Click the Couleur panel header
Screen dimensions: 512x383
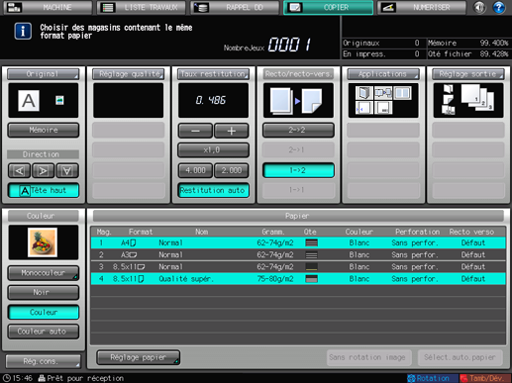[44, 216]
